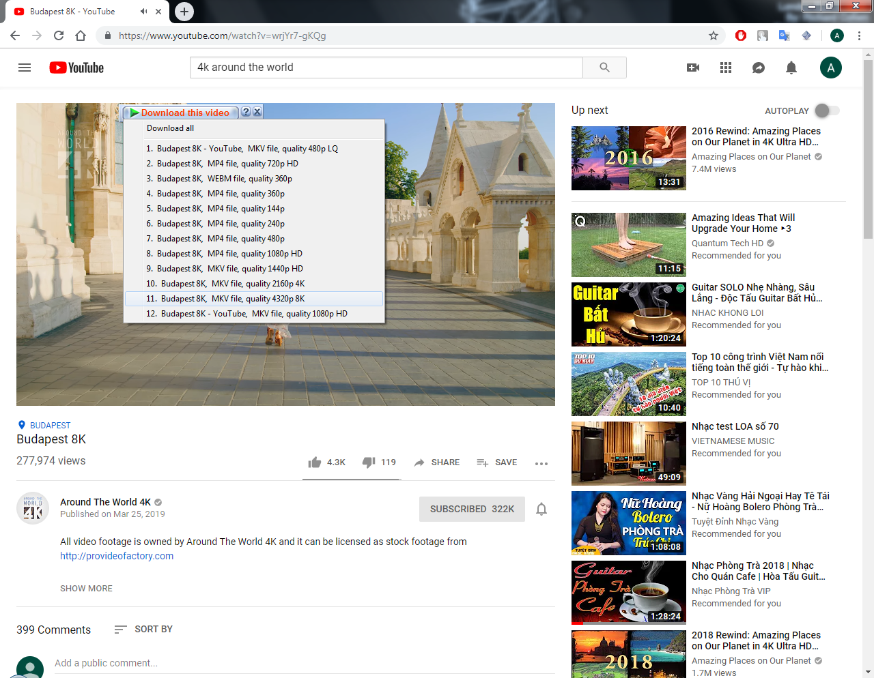Click the Google Translate extension icon
The height and width of the screenshot is (678, 874).
[784, 35]
